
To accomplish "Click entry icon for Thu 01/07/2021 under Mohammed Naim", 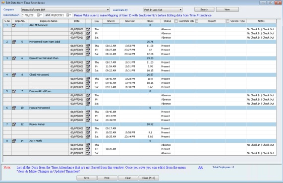I will (x=88, y=46).
